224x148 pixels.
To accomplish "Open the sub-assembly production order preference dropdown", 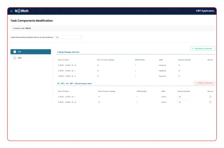I will (x=69, y=37).
